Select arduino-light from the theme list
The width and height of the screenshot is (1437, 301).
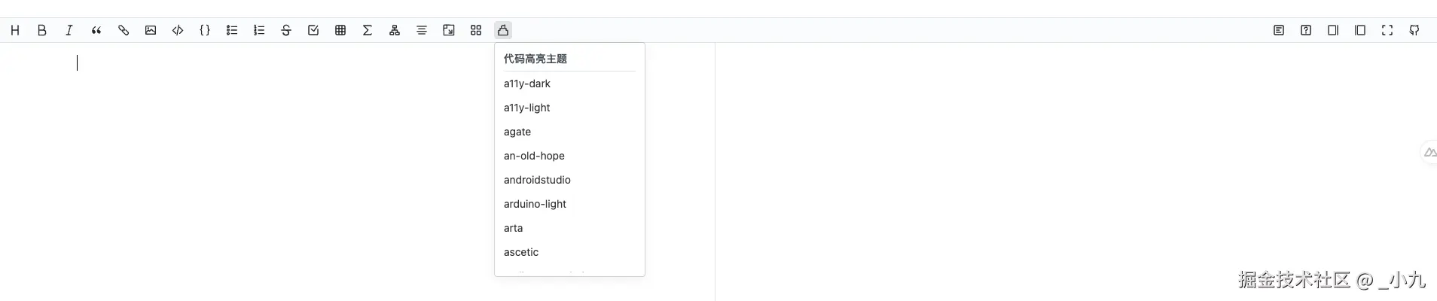pos(535,204)
